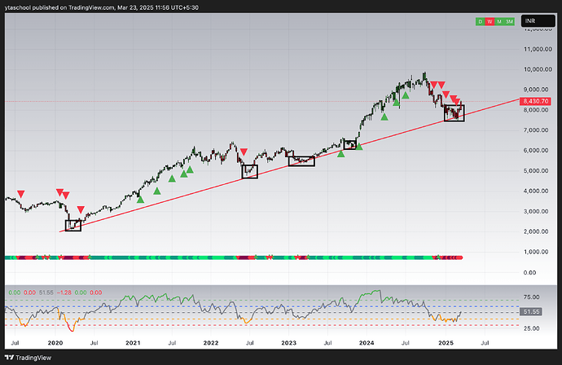This screenshot has height=365, width=562.
Task: Select the 3M quarterly timeframe badge
Action: [509, 21]
